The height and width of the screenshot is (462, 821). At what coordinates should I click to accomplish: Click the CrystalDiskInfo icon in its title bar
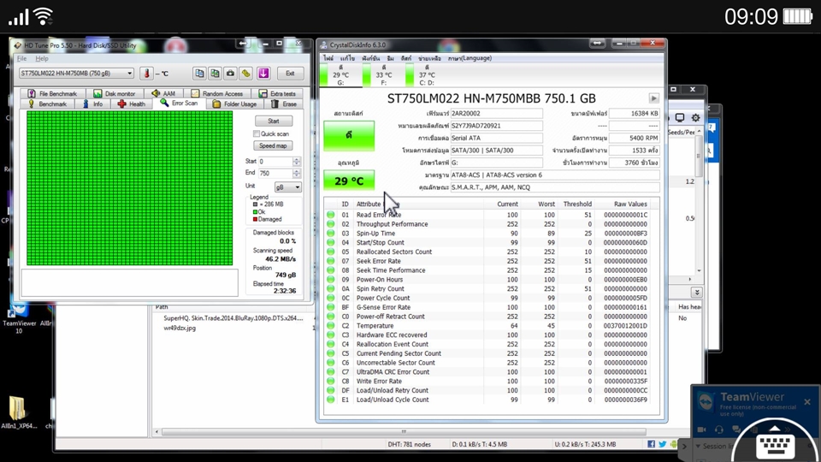pyautogui.click(x=323, y=45)
